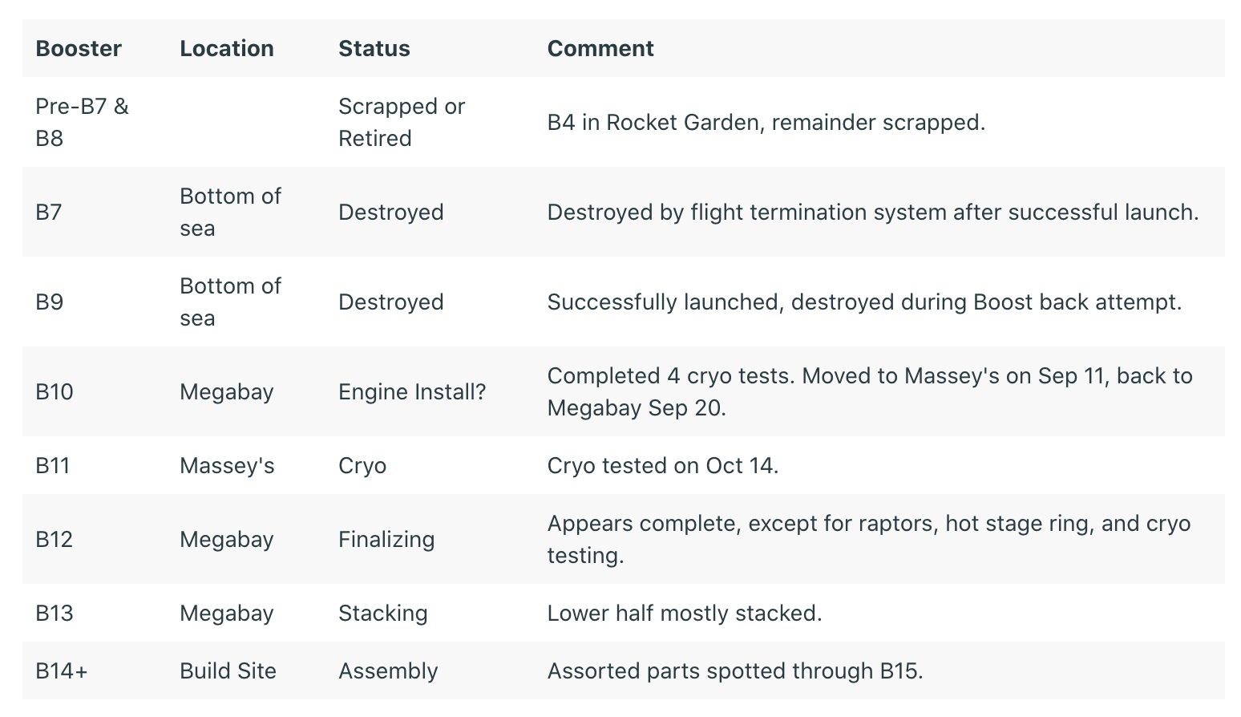
Task: Click the B14+ booster cell
Action: tap(62, 671)
